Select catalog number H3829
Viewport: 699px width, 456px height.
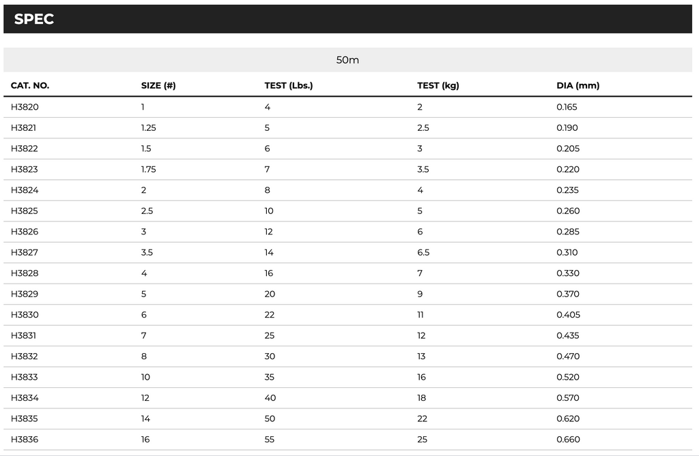[25, 294]
